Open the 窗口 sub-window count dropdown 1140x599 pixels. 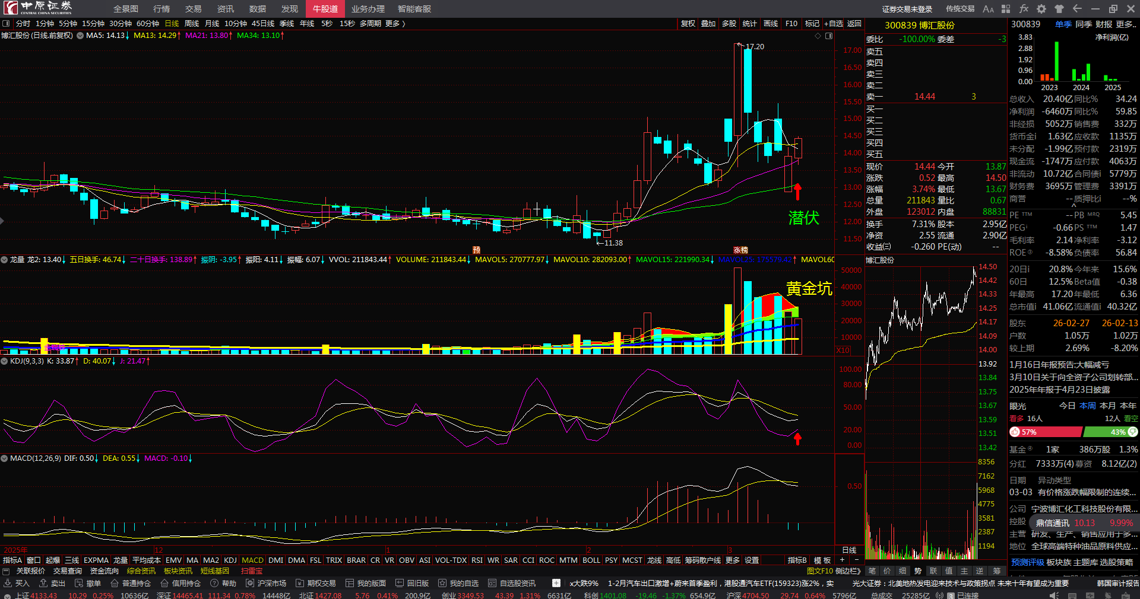point(34,560)
